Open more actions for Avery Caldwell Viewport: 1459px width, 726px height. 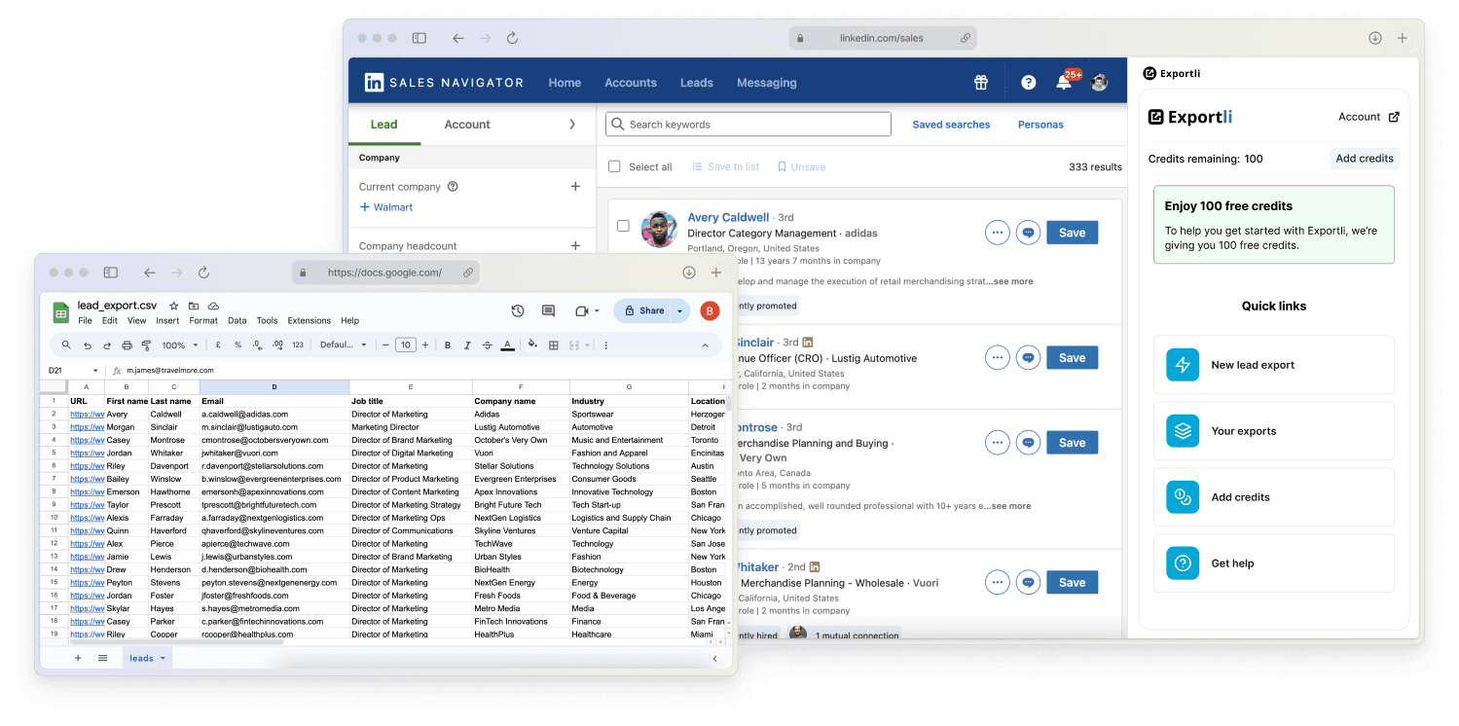997,233
